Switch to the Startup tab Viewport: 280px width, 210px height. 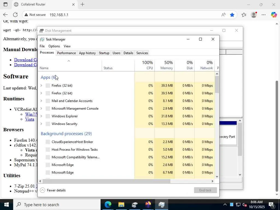pyautogui.click(x=104, y=53)
